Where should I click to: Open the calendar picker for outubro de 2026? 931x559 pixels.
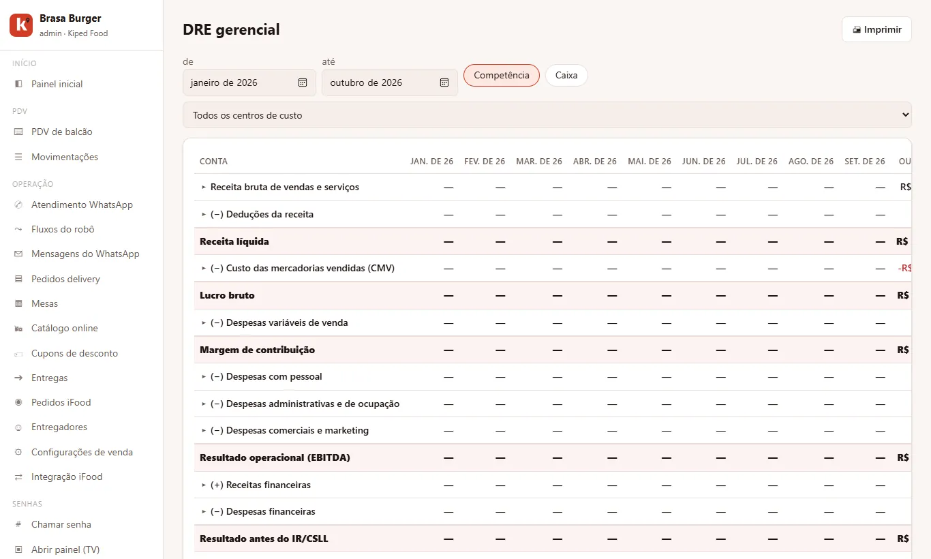[444, 82]
